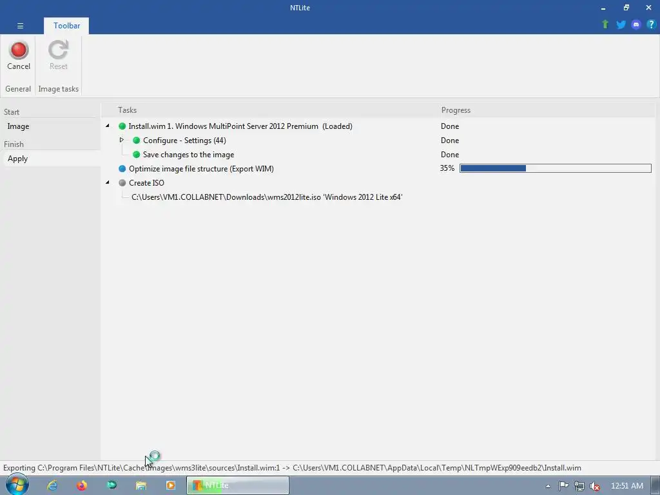Click green status dot for Install.wim row
Screen dimensions: 660x495
tap(122, 126)
